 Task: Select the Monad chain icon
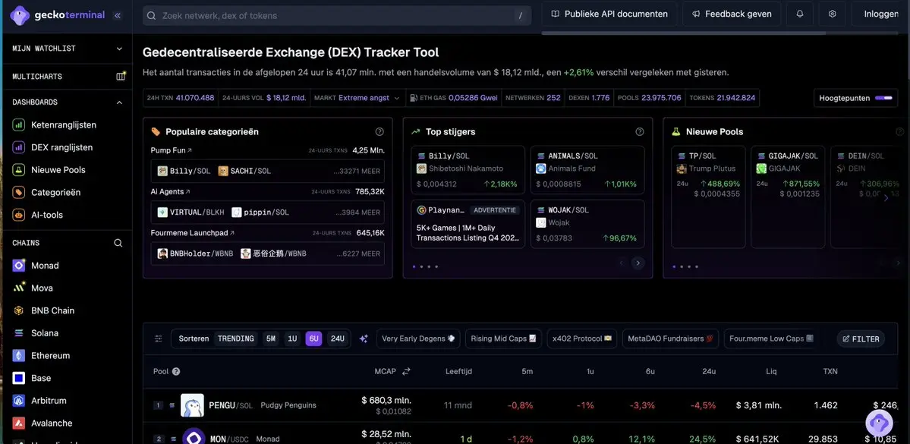pos(19,265)
